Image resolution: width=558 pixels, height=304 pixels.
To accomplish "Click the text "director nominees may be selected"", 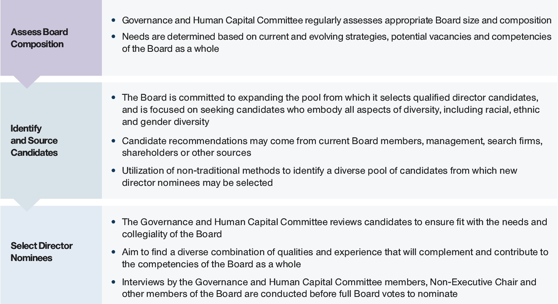I will pyautogui.click(x=197, y=182).
